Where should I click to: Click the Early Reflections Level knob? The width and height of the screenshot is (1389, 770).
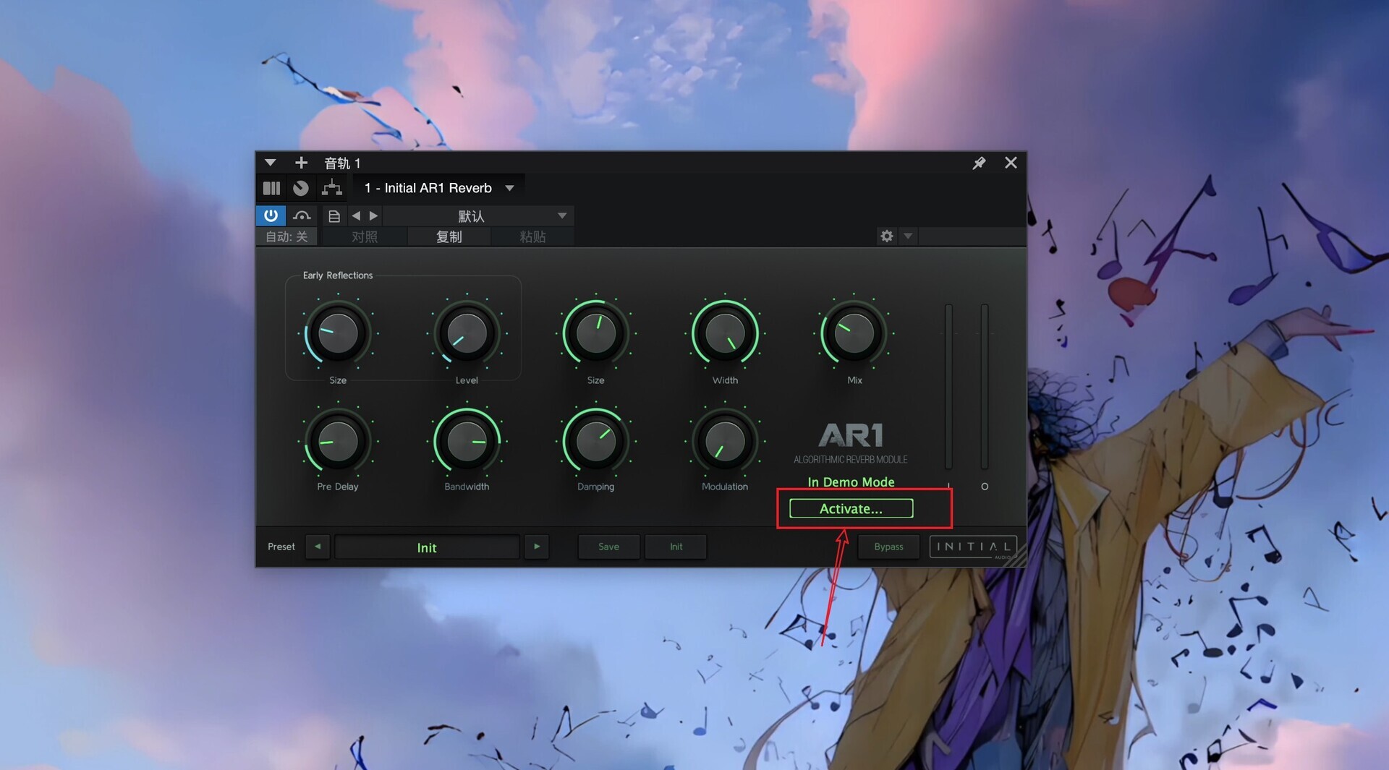467,333
